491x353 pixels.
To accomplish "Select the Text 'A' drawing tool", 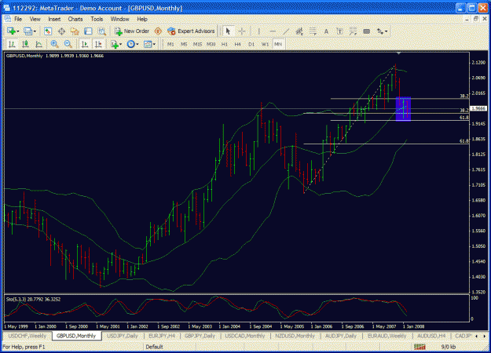I will tap(326, 31).
